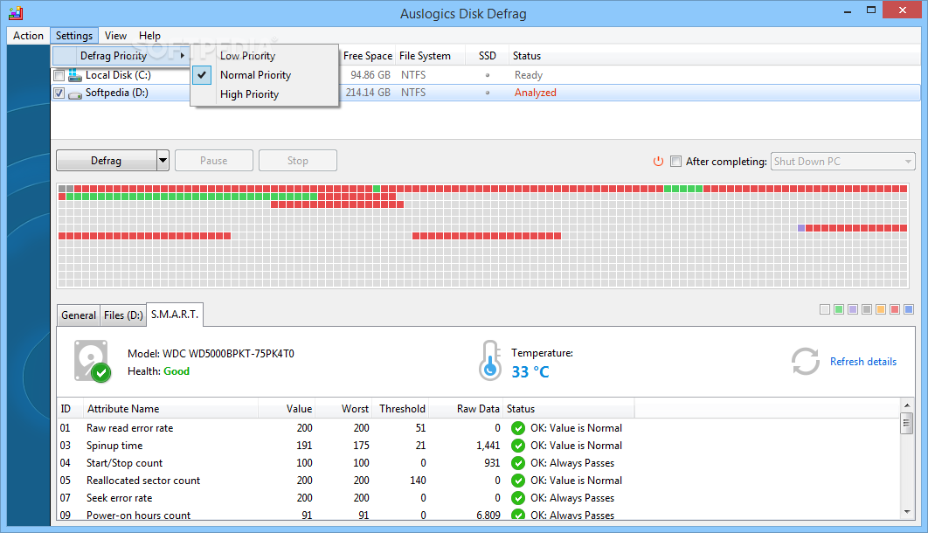928x533 pixels.
Task: Enable the After completing checkbox
Action: tap(675, 162)
